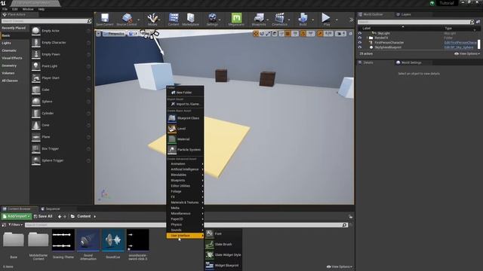Select the translate transform gizmo icon
This screenshot has width=483, height=271.
click(256, 33)
